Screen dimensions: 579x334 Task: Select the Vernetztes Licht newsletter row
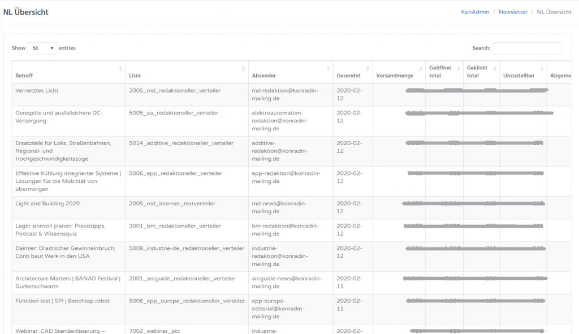pos(37,91)
